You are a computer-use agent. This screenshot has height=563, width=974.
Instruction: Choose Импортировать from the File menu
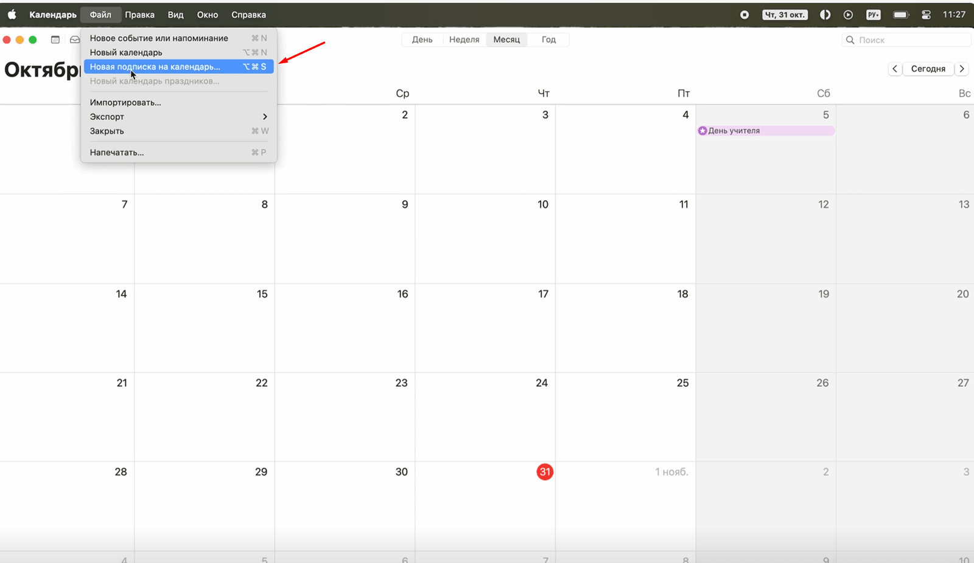tap(125, 103)
